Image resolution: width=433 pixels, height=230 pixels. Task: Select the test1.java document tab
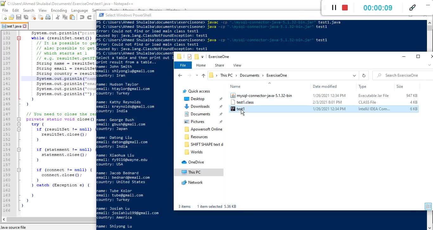tap(14, 26)
